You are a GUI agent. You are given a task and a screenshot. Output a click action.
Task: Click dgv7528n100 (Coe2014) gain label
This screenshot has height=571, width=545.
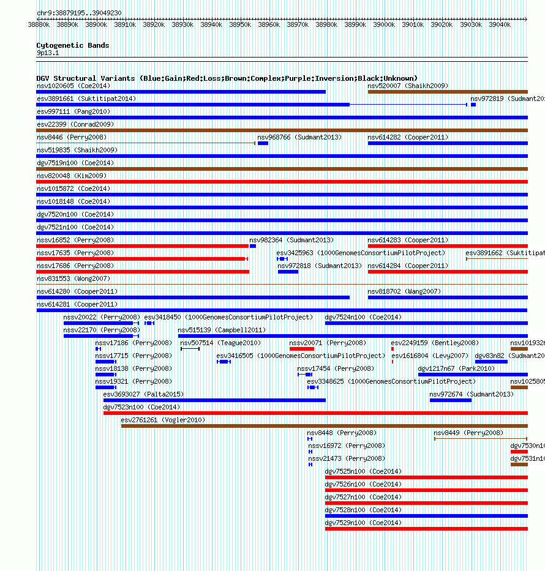pos(363,510)
